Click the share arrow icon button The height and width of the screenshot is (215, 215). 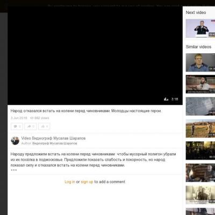point(31,126)
